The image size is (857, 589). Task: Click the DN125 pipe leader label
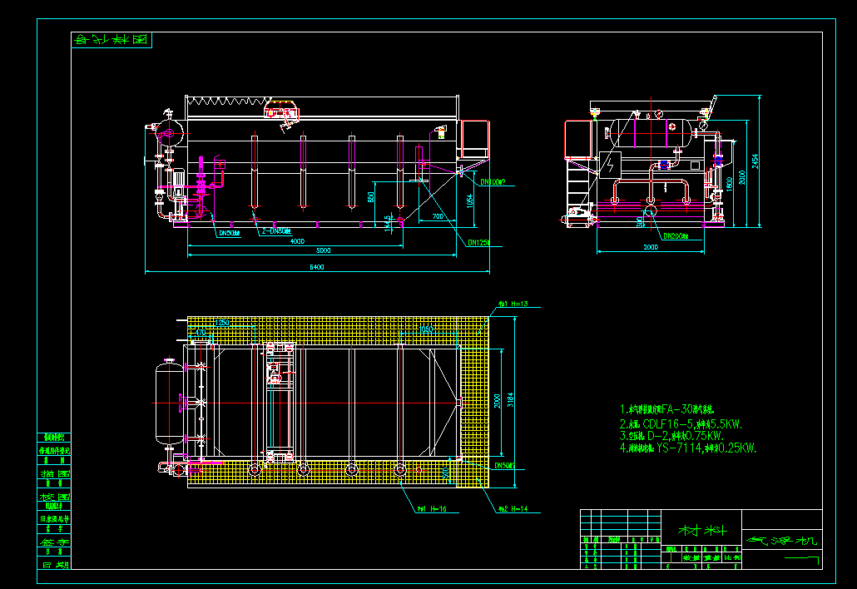click(x=478, y=242)
